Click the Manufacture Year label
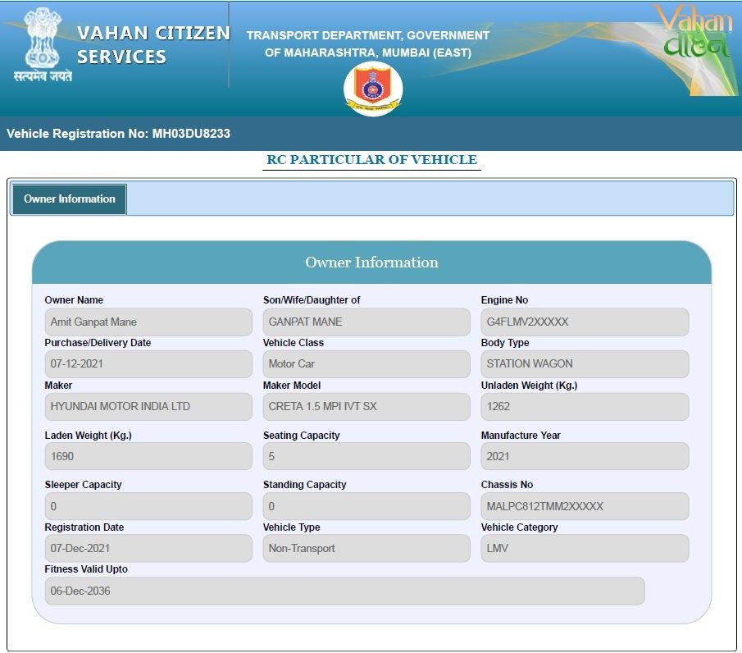 click(521, 435)
